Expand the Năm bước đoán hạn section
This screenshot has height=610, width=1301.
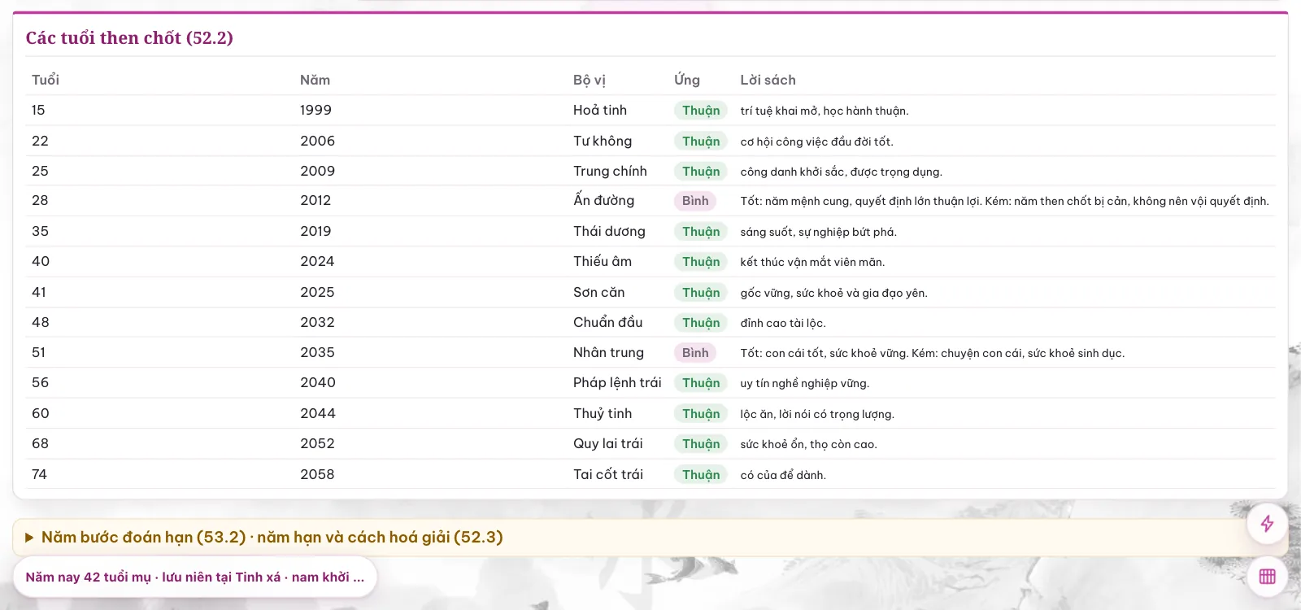(650, 538)
